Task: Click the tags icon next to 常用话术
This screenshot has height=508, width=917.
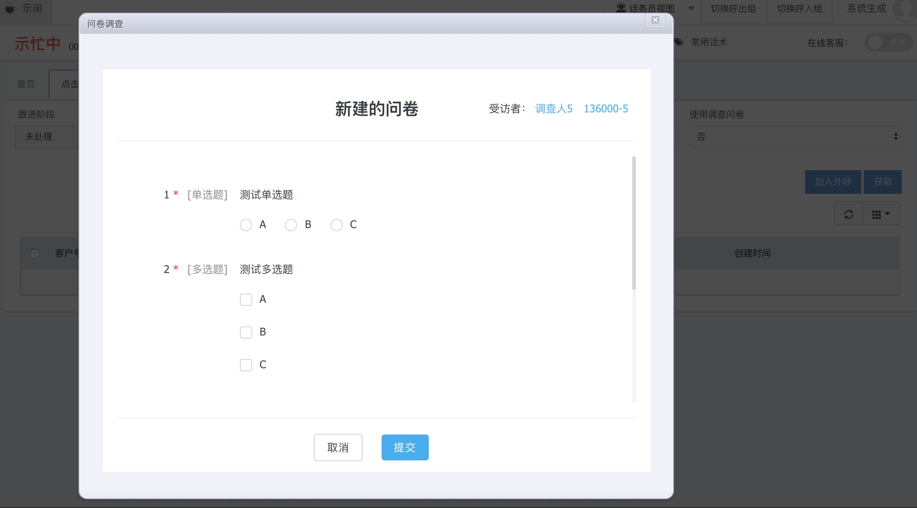Action: [x=679, y=42]
